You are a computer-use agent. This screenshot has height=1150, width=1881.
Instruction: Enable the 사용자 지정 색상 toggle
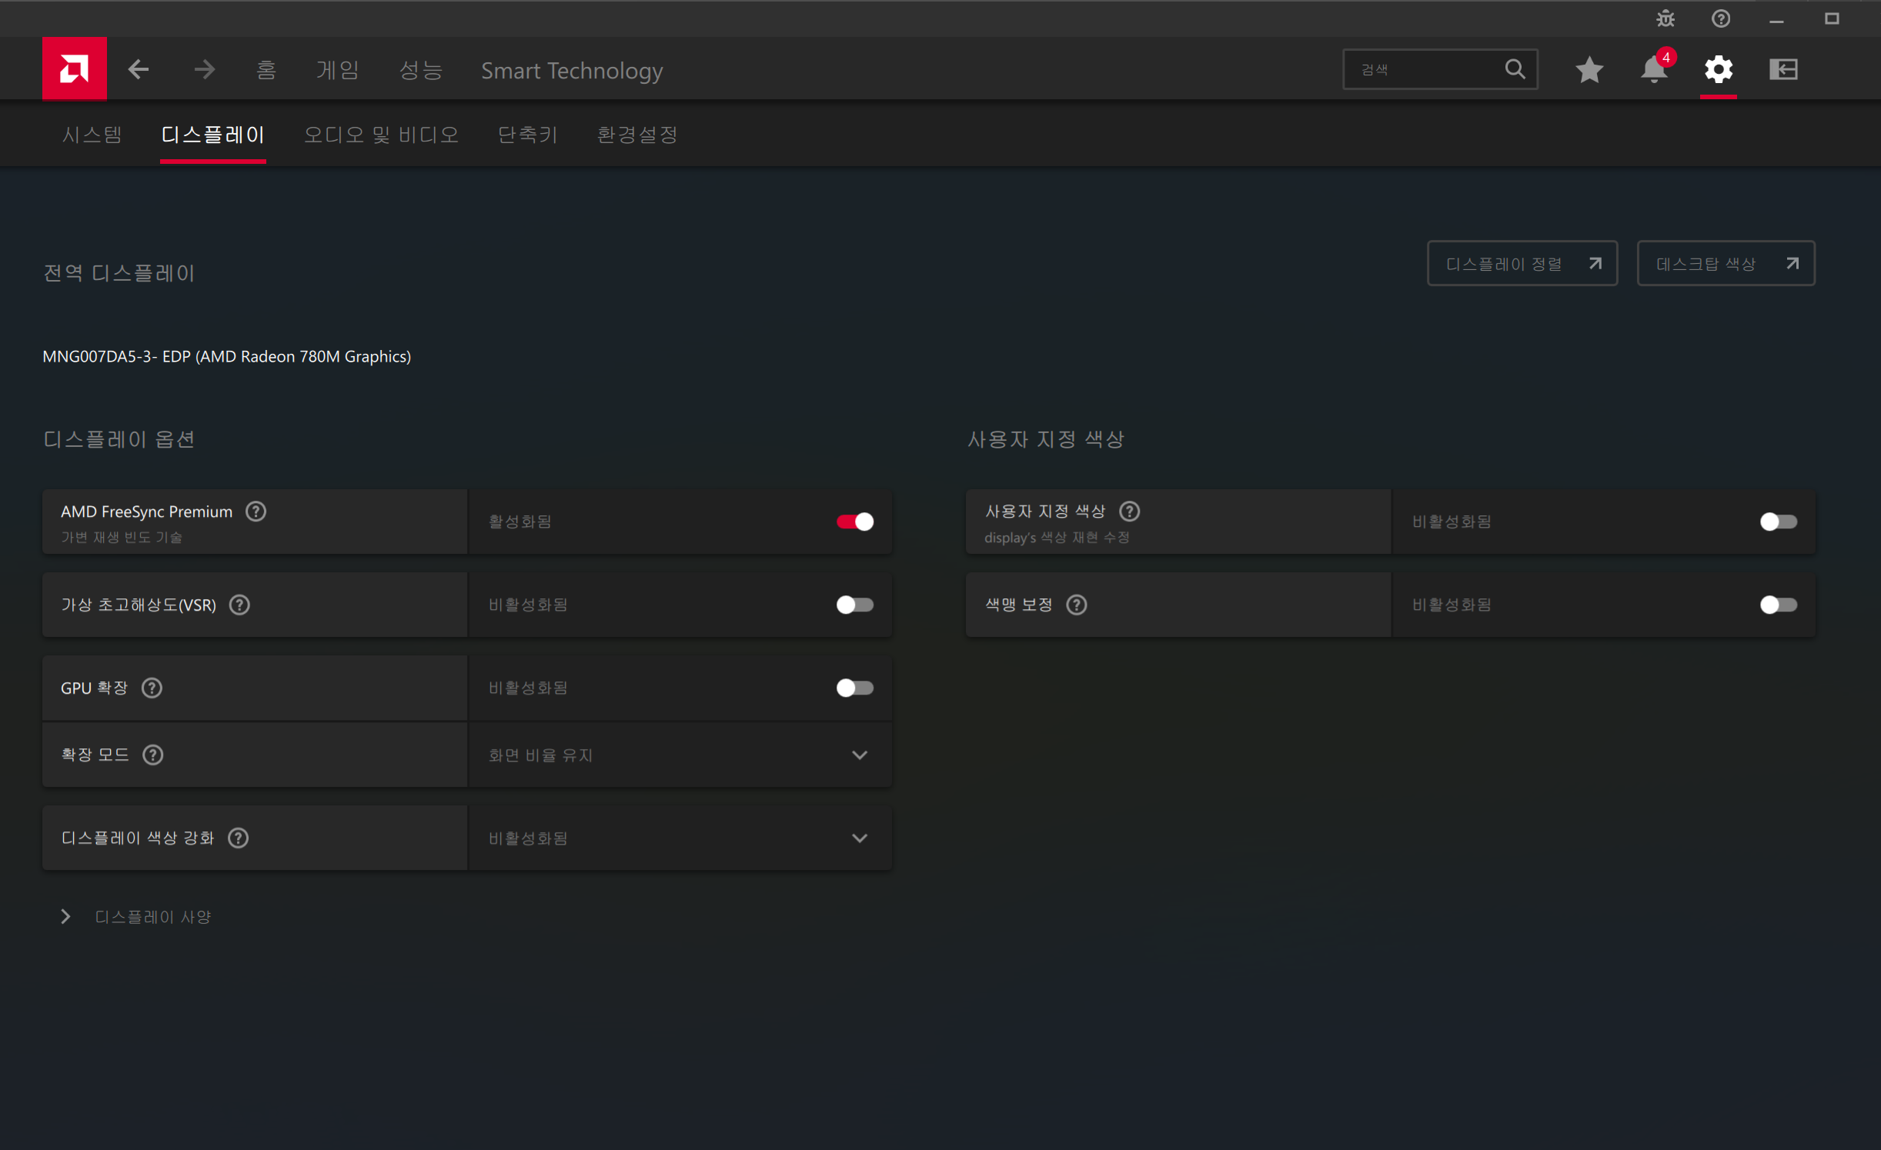tap(1779, 522)
